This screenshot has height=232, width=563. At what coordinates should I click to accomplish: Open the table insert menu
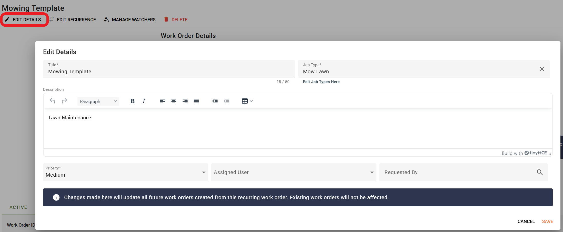point(247,101)
